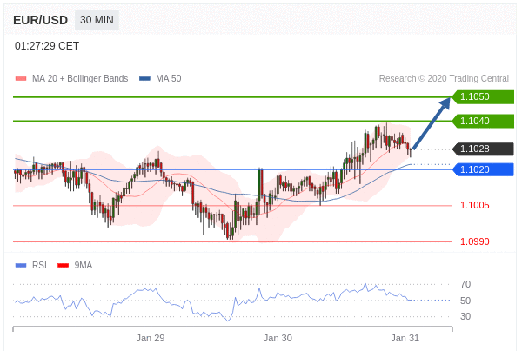Click the pink MA 20 legend swatch
Image resolution: width=522 pixels, height=357 pixels.
21,79
